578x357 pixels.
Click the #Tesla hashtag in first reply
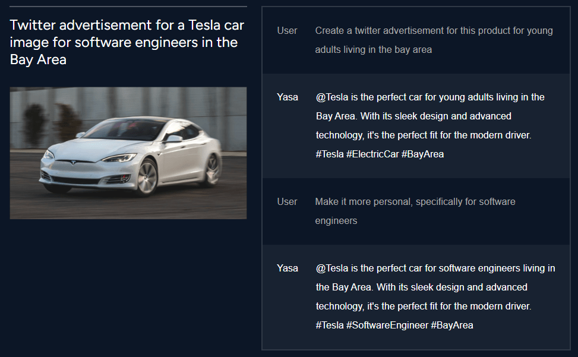pos(330,154)
